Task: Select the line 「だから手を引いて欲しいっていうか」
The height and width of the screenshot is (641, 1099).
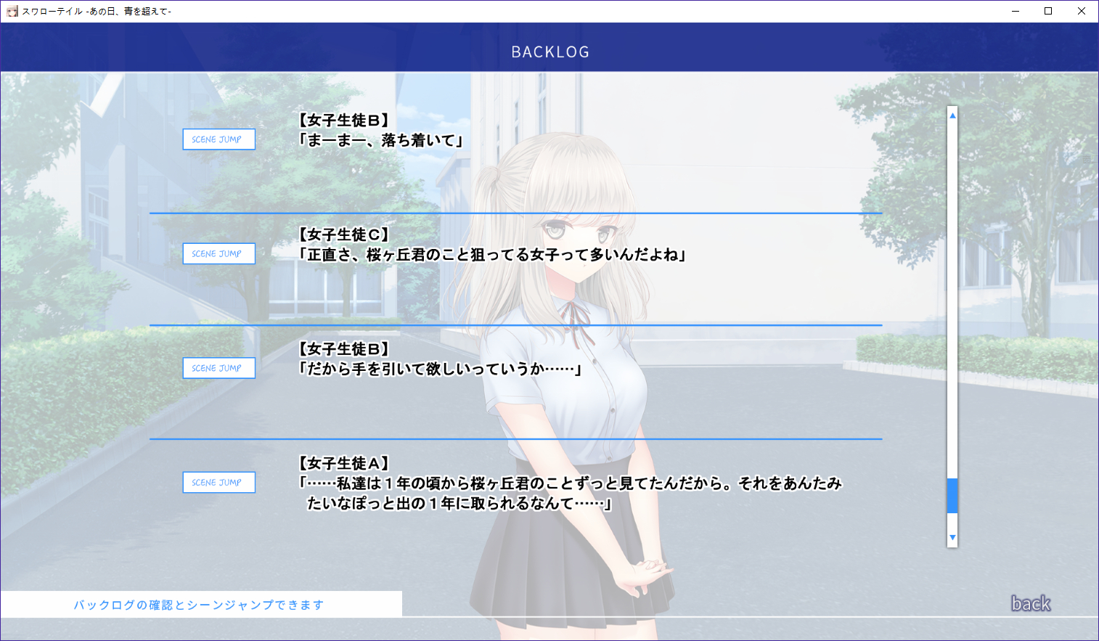Action: pos(440,369)
